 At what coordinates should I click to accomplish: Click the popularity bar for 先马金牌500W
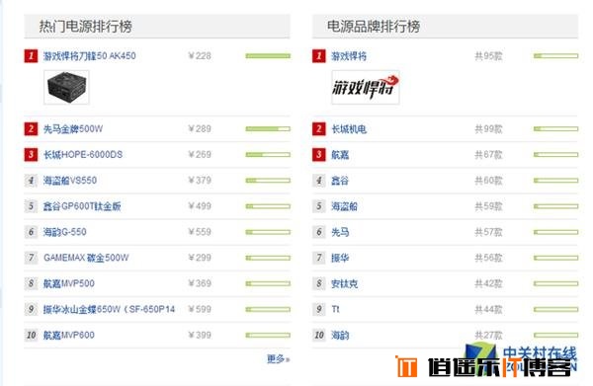[268, 128]
